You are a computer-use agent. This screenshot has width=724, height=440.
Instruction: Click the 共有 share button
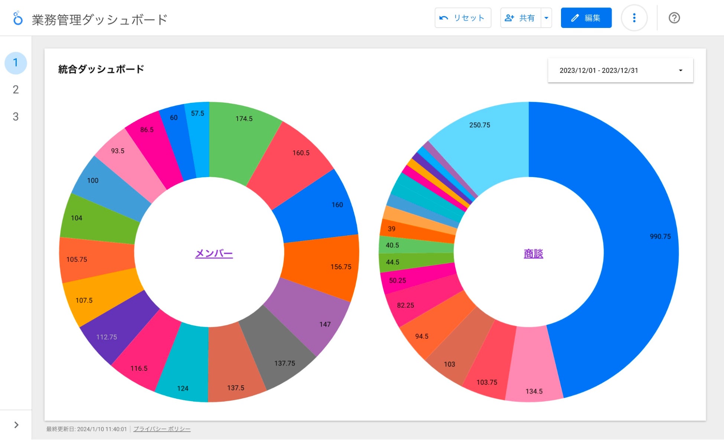click(x=521, y=18)
